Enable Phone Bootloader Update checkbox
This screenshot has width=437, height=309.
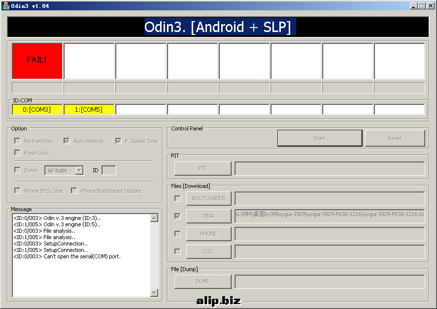point(74,191)
